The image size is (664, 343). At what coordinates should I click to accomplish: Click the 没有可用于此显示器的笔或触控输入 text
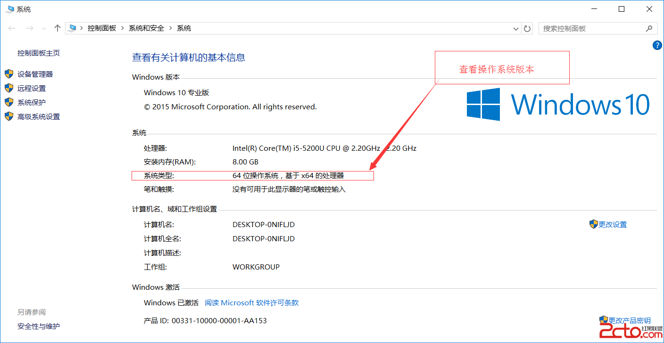[289, 189]
